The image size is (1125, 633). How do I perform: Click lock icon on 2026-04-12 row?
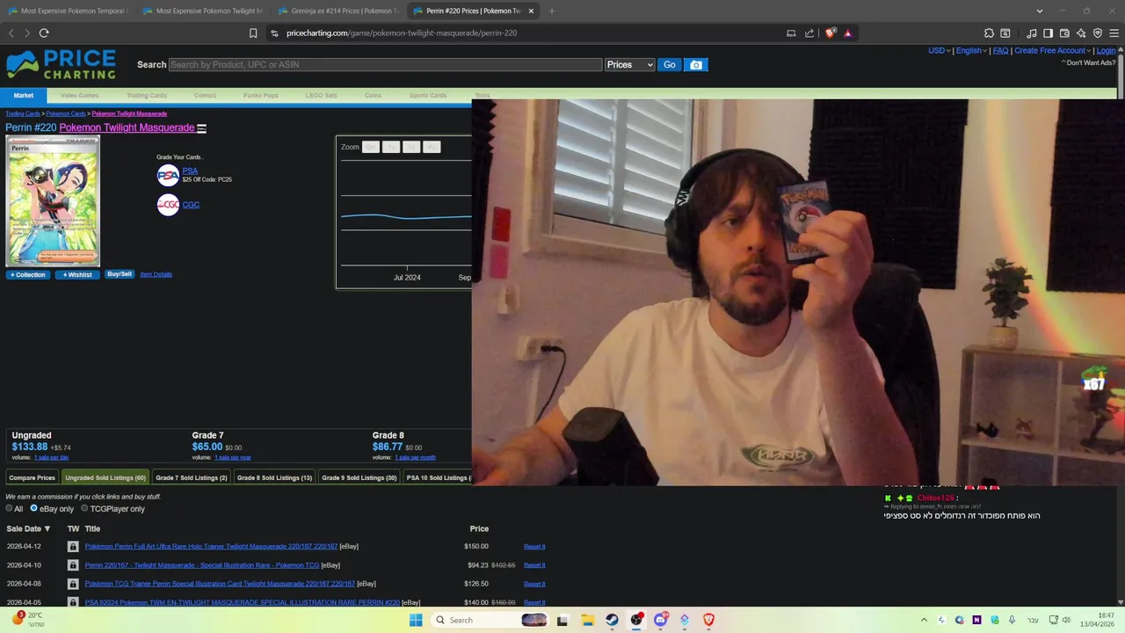73,547
